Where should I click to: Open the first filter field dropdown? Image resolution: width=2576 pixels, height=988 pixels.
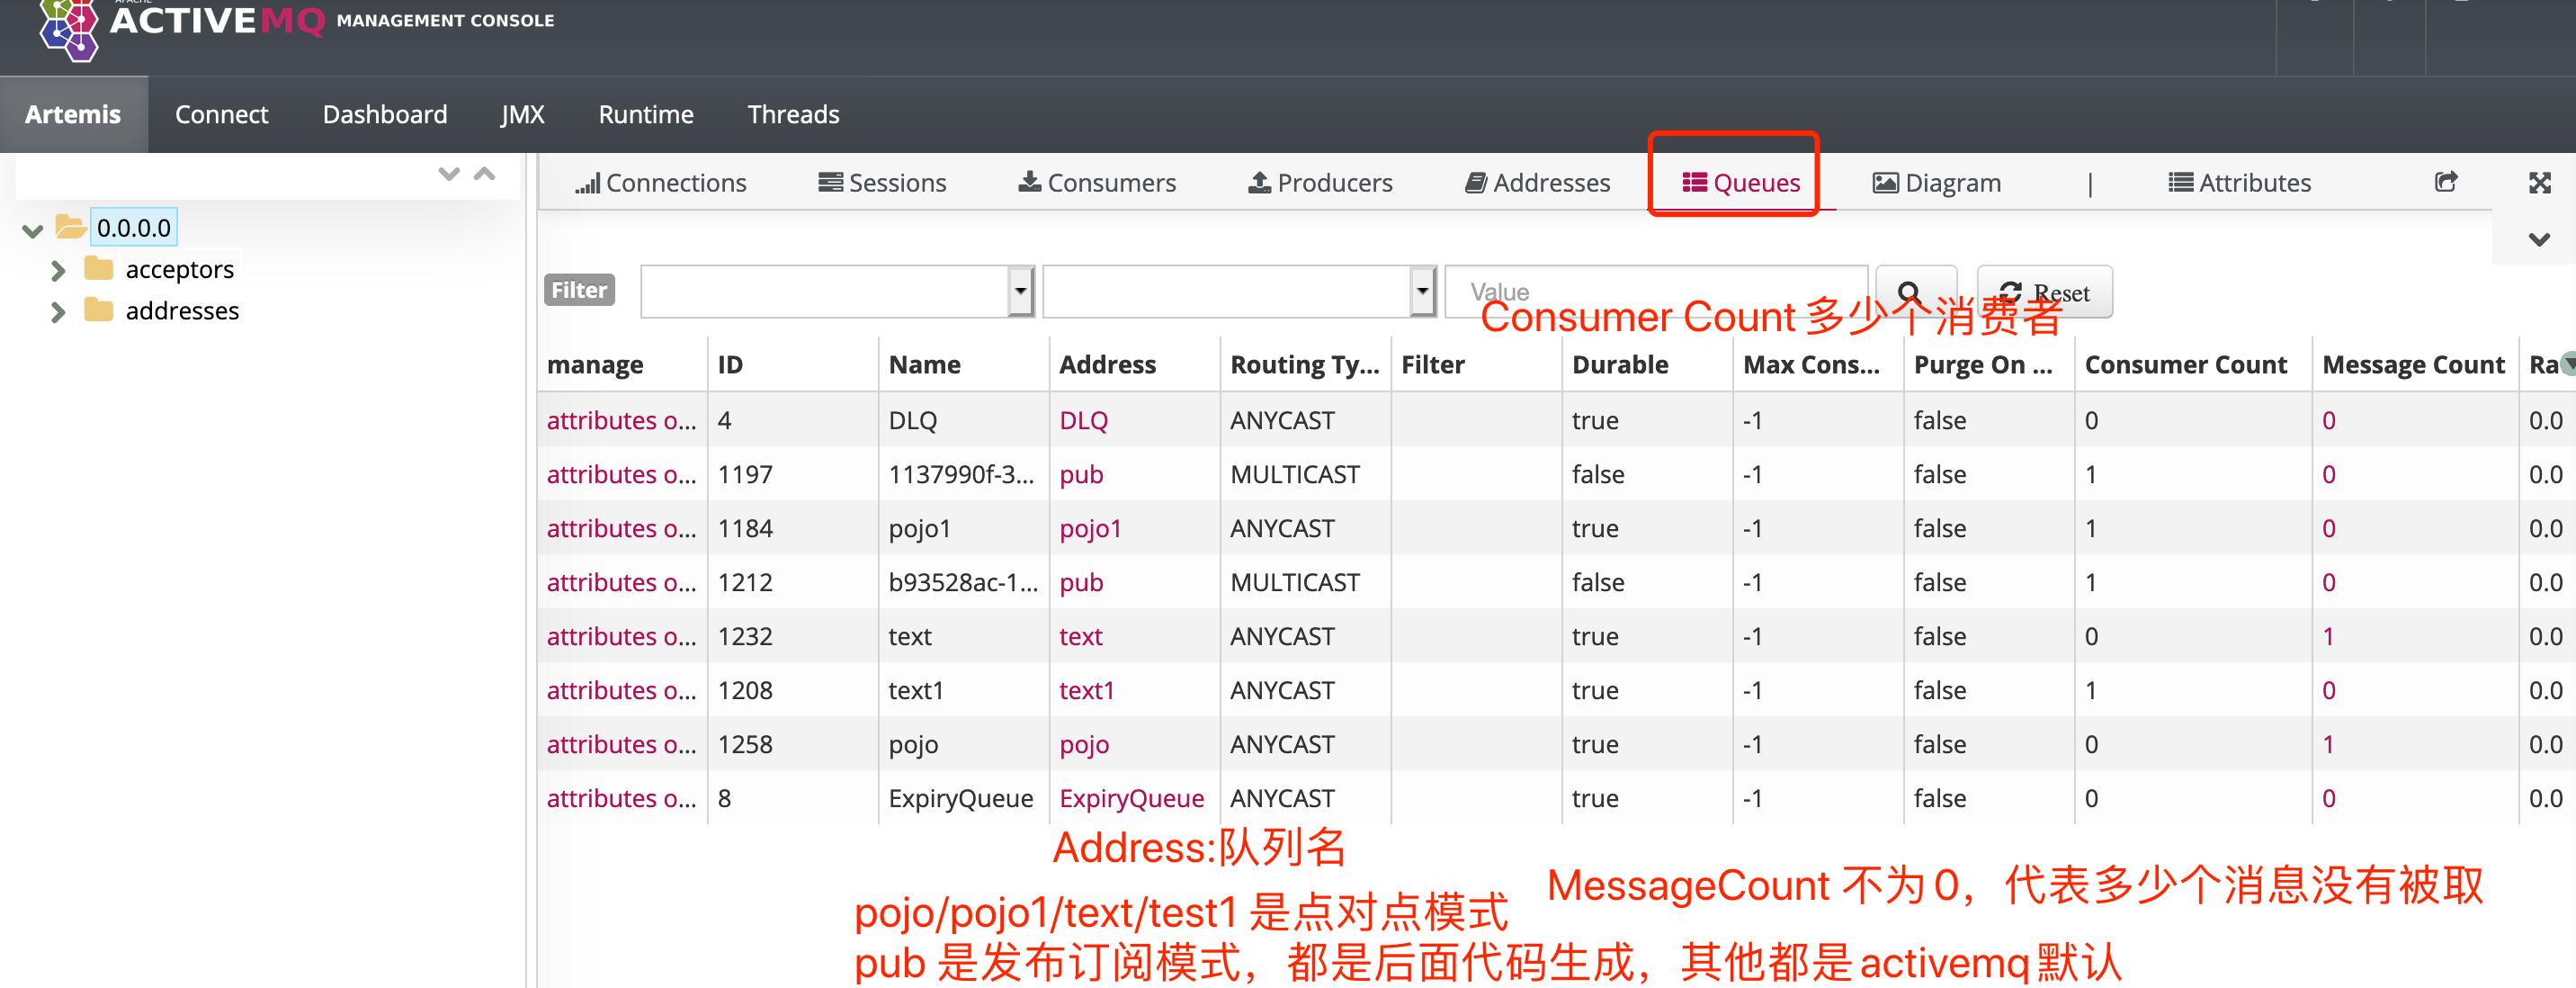(1019, 291)
